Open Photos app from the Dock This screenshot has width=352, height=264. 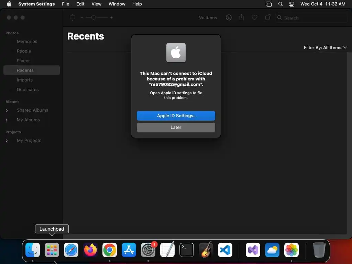click(x=291, y=250)
